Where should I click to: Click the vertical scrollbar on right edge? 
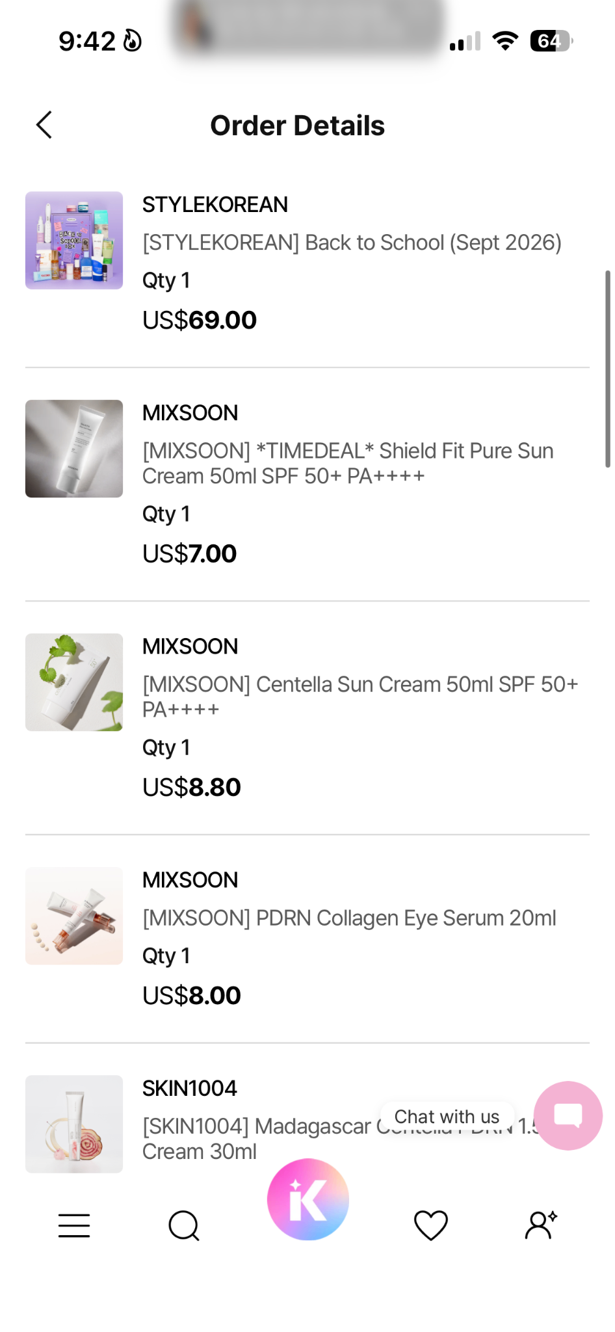[608, 369]
